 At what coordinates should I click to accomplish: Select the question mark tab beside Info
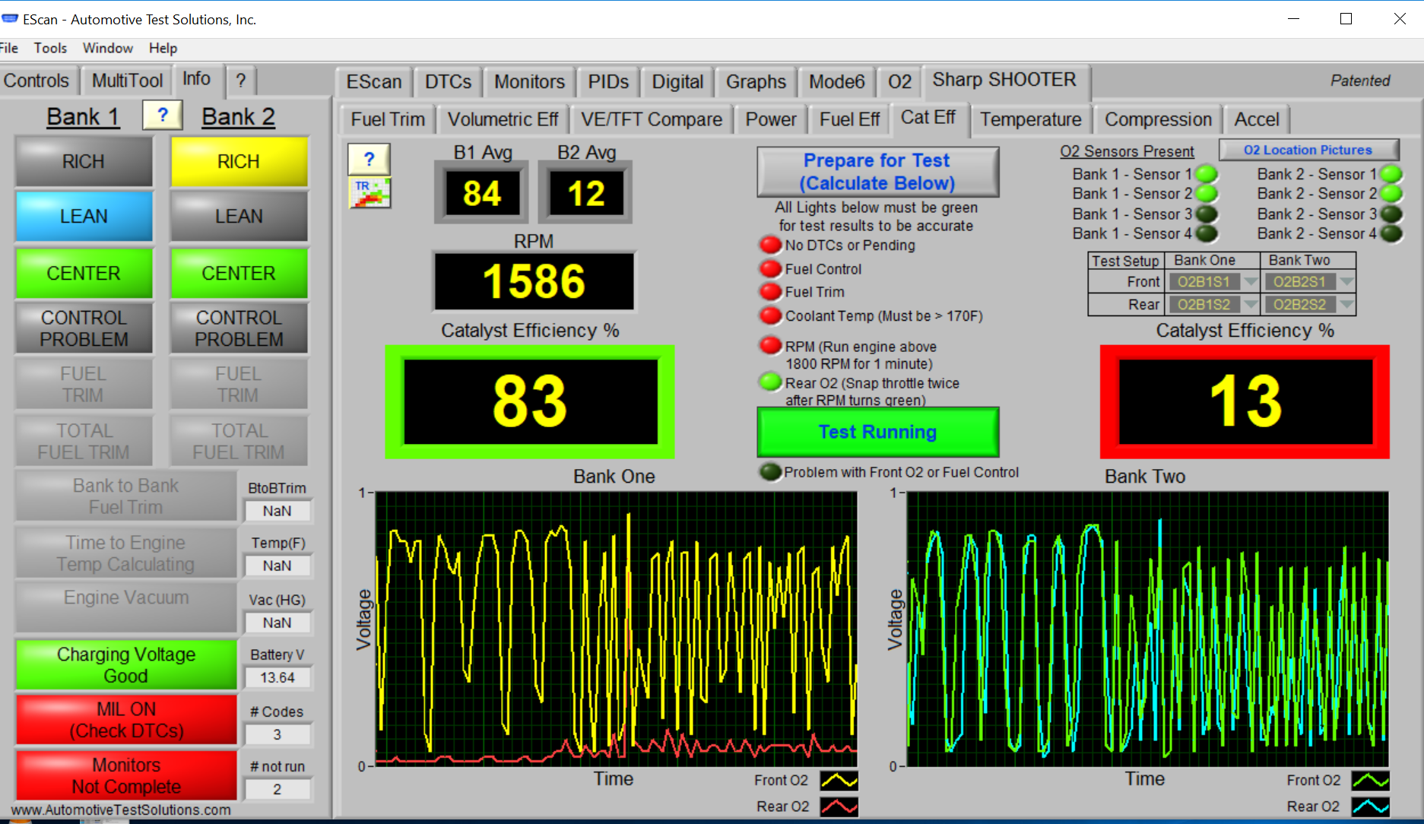[x=240, y=81]
